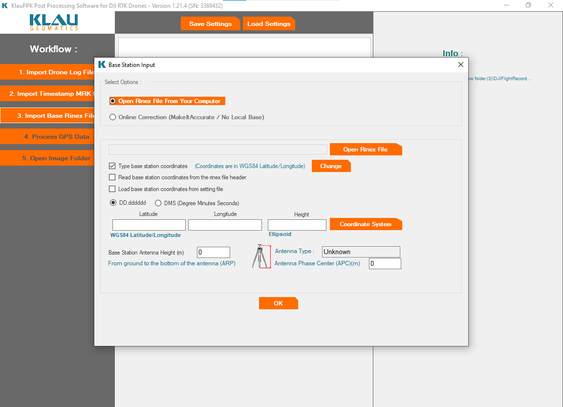Click the Rinex file path field

[218, 150]
